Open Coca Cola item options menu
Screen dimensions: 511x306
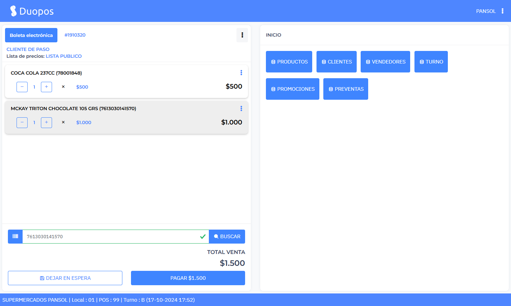241,73
